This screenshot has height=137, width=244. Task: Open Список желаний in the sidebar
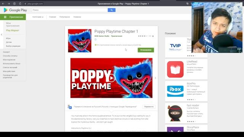(x=10, y=67)
